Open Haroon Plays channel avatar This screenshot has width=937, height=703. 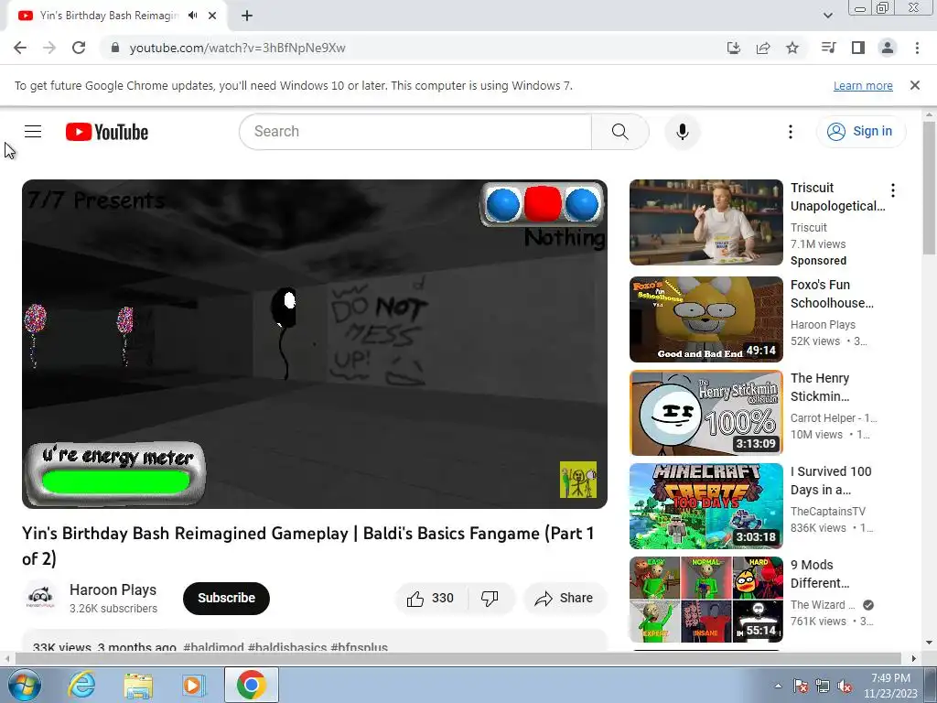[40, 597]
